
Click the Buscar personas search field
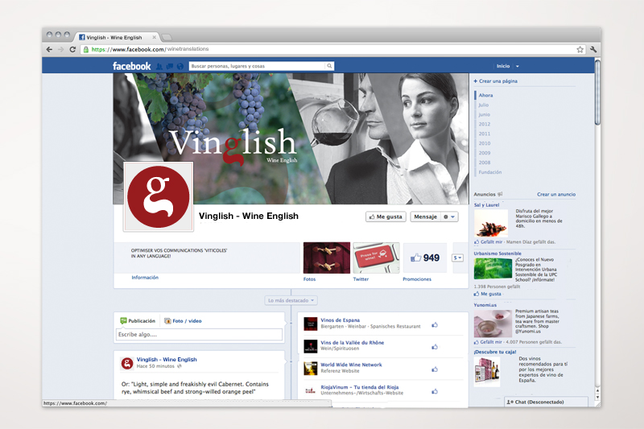click(257, 66)
